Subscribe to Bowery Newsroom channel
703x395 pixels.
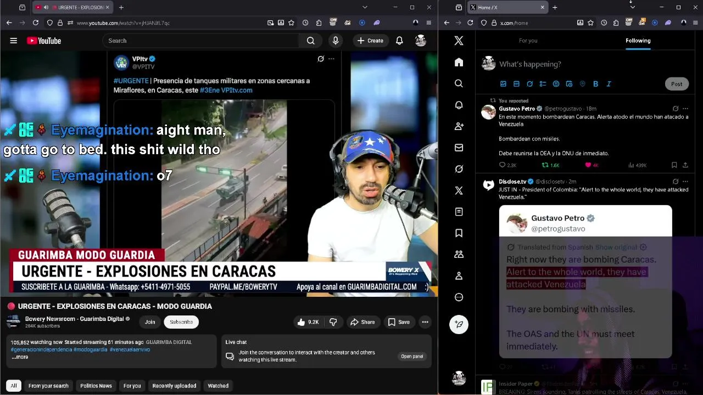(x=181, y=322)
